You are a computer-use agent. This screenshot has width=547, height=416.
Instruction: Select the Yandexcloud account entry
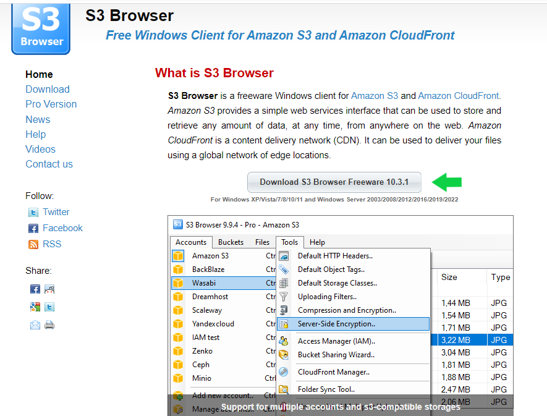[x=224, y=324]
